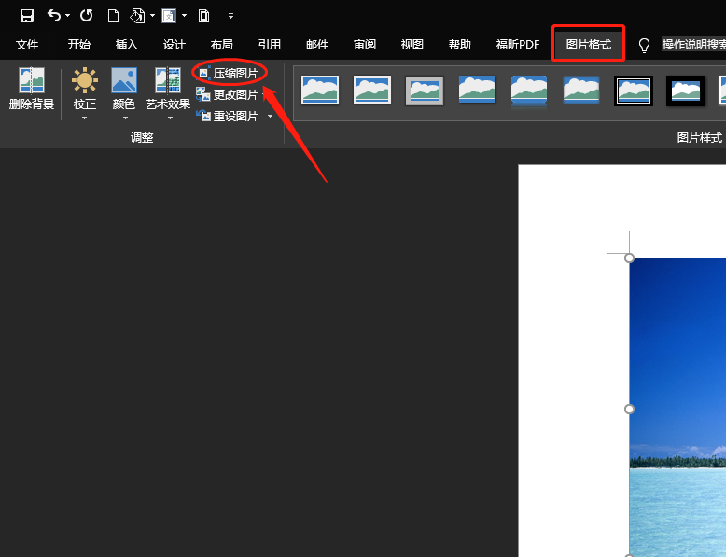
Task: Click the Redo icon in title bar
Action: click(x=86, y=15)
